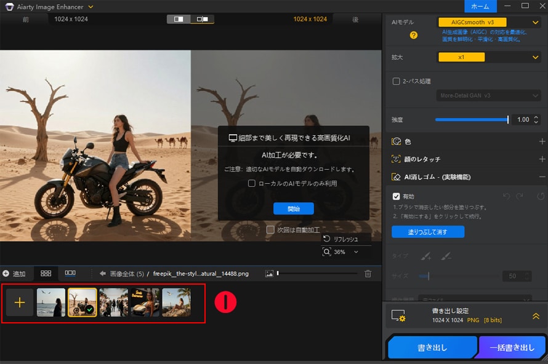This screenshot has width=548, height=364.
Task: Click the back arrow beside 画像全体
Action: 103,274
